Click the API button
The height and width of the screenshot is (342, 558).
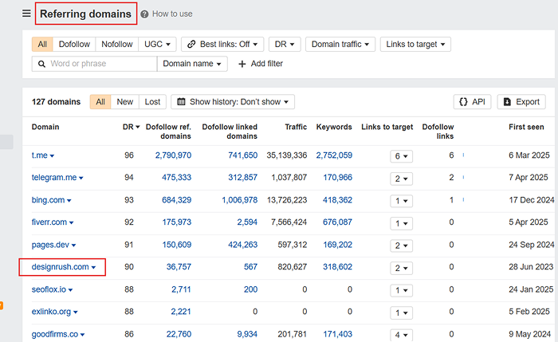pos(472,102)
